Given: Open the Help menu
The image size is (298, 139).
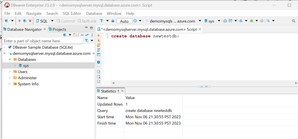Looking at the screenshot, I should coord(130,13).
